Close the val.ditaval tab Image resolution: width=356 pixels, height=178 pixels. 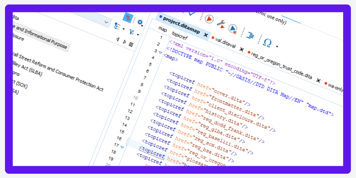click(x=242, y=49)
